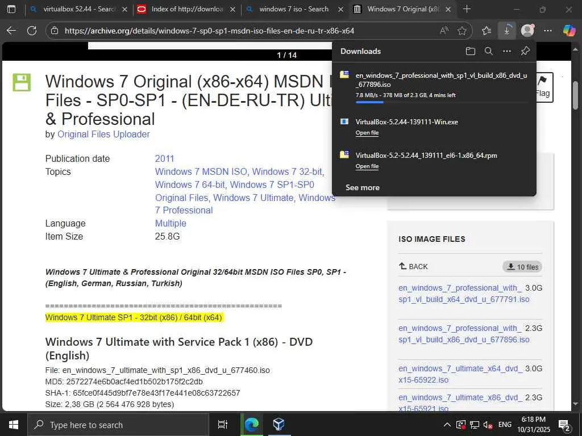Download professional x86 dvd 677896 iso
The height and width of the screenshot is (436, 582).
click(x=464, y=334)
